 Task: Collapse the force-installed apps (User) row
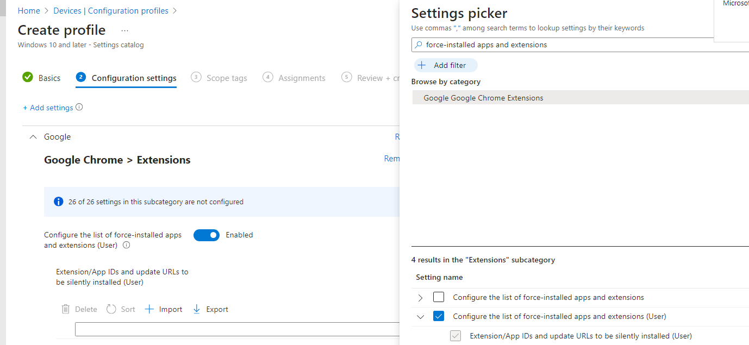[420, 317]
